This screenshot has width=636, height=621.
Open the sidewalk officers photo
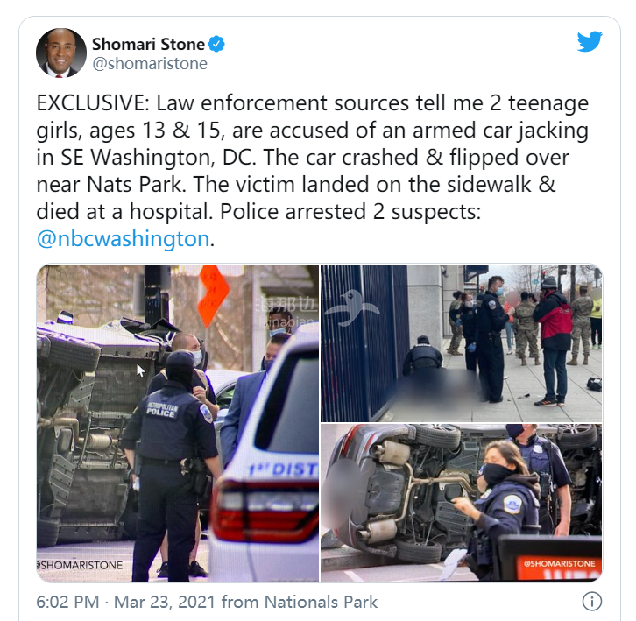(x=462, y=343)
